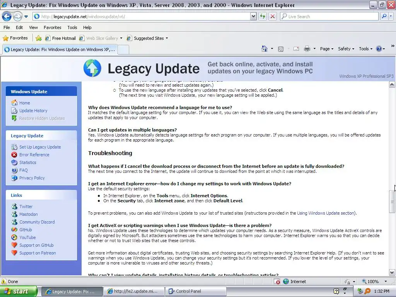
Task: Open the Favorites star button
Action: [x=15, y=38]
